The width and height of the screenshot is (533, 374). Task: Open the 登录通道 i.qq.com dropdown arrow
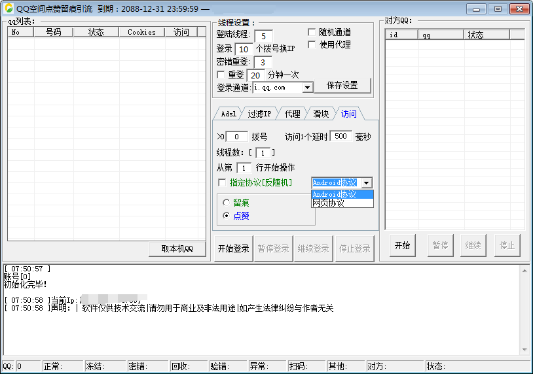pos(307,88)
